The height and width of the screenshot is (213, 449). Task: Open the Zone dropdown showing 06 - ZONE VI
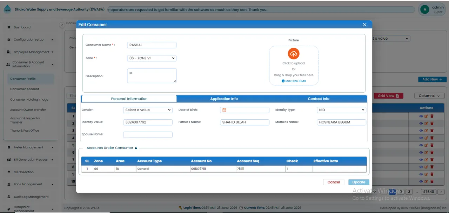click(x=152, y=58)
